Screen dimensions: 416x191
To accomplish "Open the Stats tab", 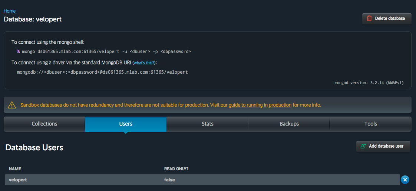I will [207, 124].
